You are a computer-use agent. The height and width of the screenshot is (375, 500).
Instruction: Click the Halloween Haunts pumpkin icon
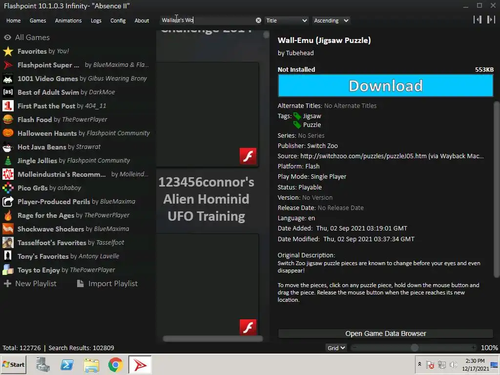(8, 133)
